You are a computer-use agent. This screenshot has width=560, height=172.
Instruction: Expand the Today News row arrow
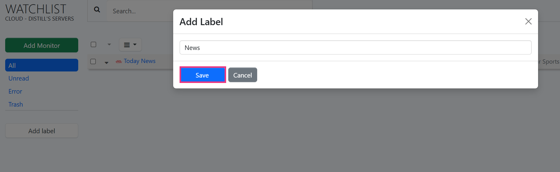pyautogui.click(x=107, y=62)
